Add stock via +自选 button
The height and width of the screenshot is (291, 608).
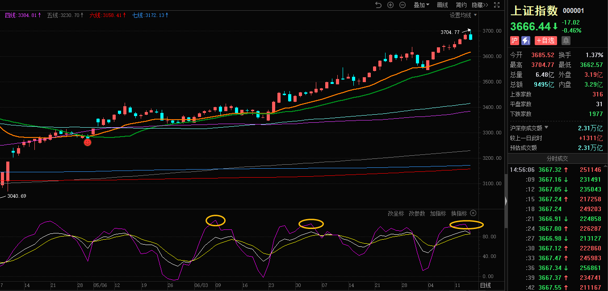tap(545, 41)
